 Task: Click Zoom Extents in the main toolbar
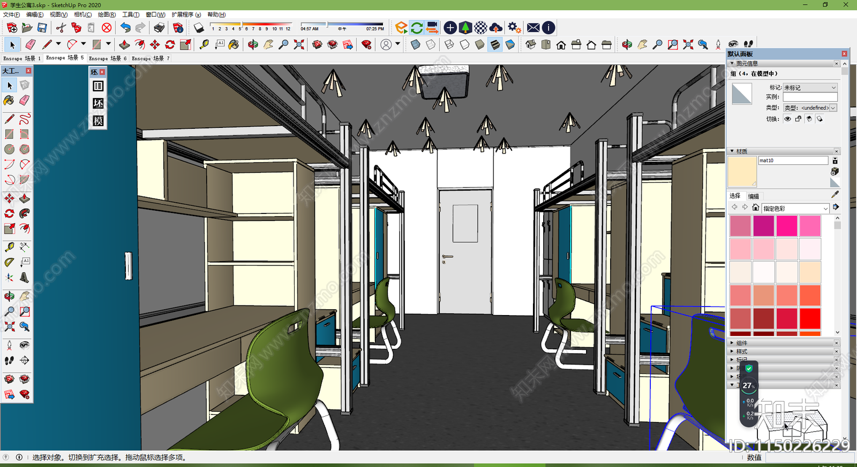tap(299, 44)
